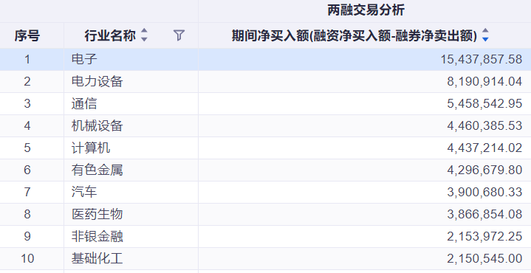Image resolution: width=531 pixels, height=273 pixels.
Task: Open filter for 行业名称 column
Action: coord(179,35)
